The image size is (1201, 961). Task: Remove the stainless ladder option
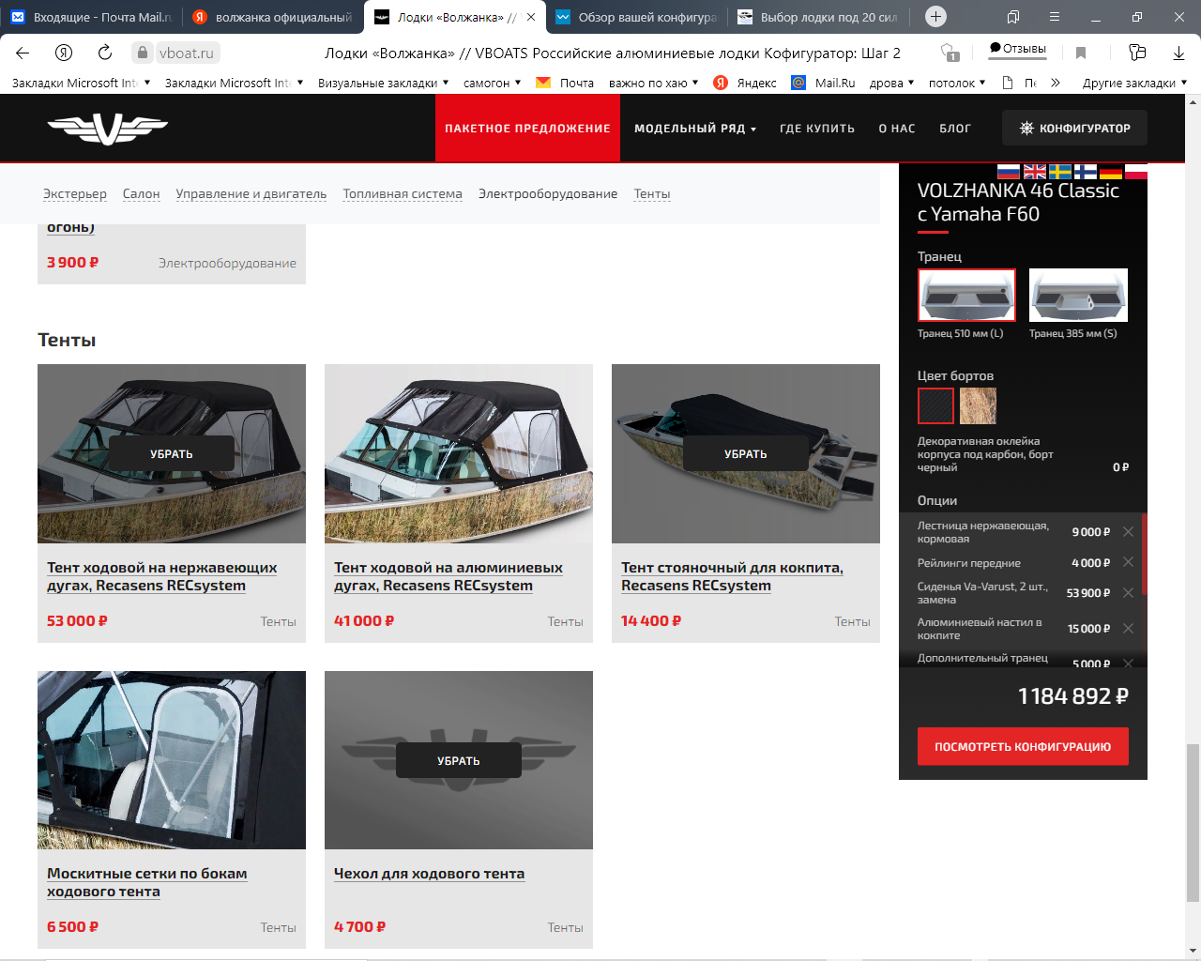point(1128,532)
